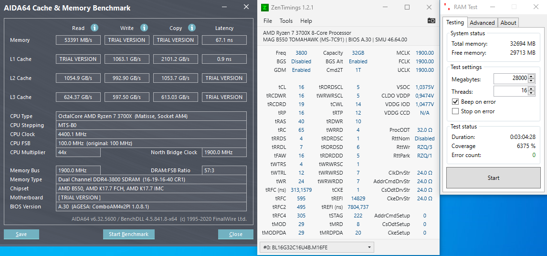
Task: Toggle the Beep on error checkbox
Action: pos(455,102)
